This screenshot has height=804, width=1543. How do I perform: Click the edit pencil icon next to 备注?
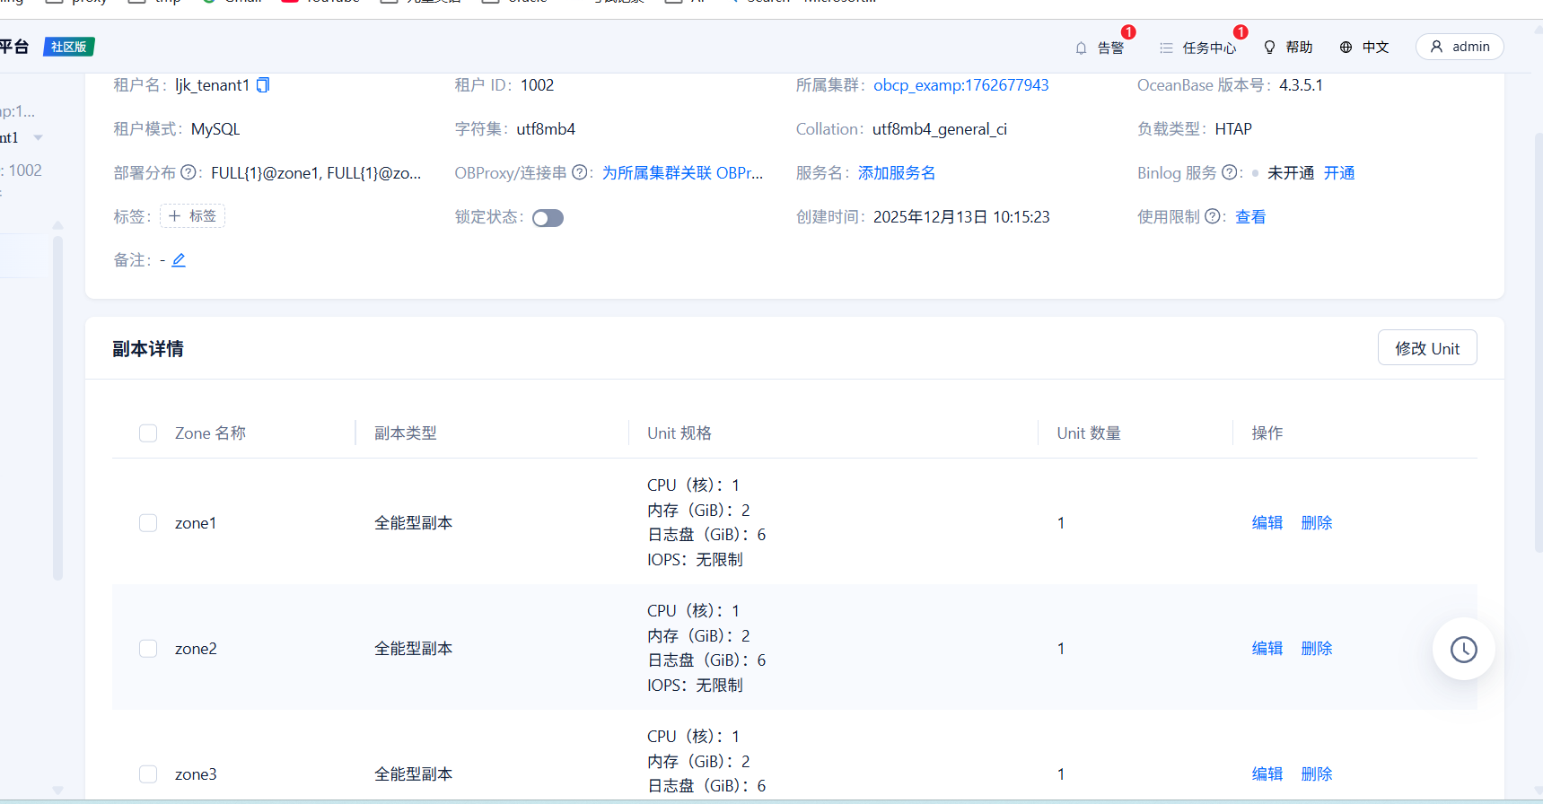point(179,260)
